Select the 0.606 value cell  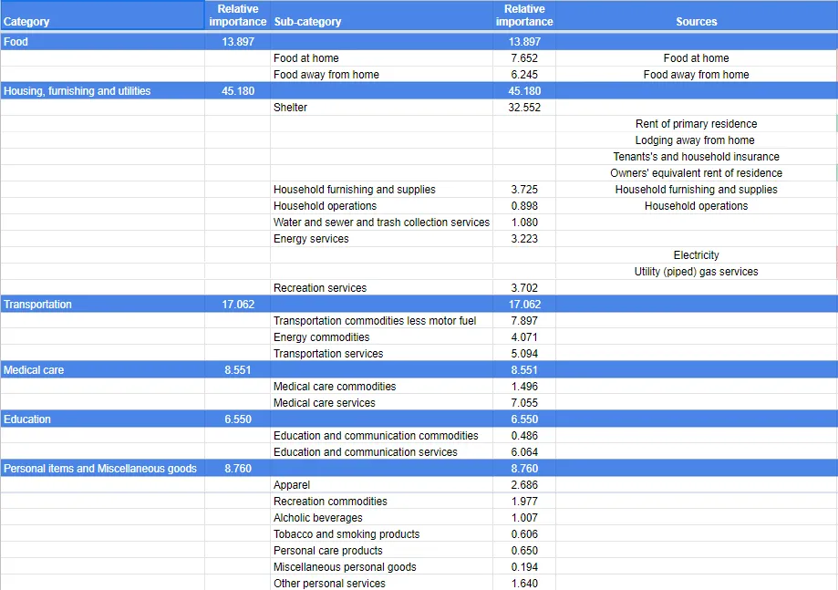tap(524, 534)
